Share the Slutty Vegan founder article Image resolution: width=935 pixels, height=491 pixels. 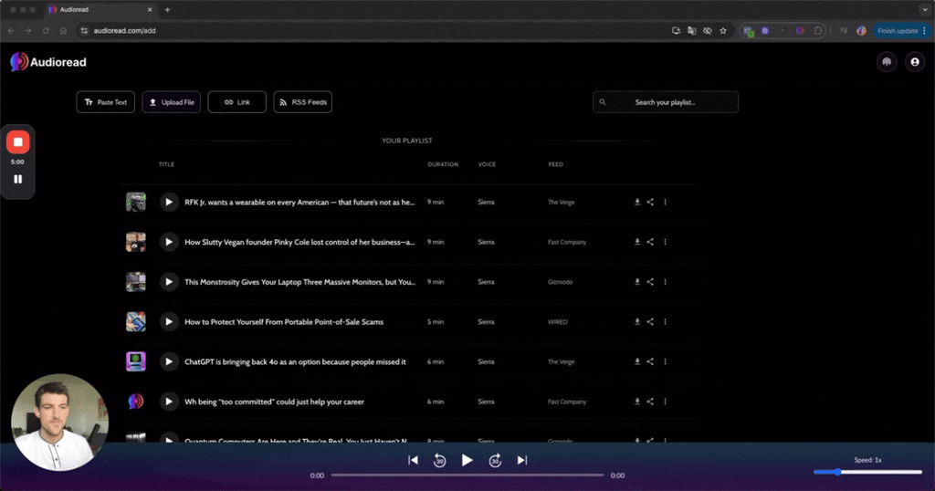click(x=650, y=242)
